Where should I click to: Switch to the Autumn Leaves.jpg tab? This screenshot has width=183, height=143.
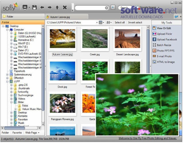[x=67, y=17]
